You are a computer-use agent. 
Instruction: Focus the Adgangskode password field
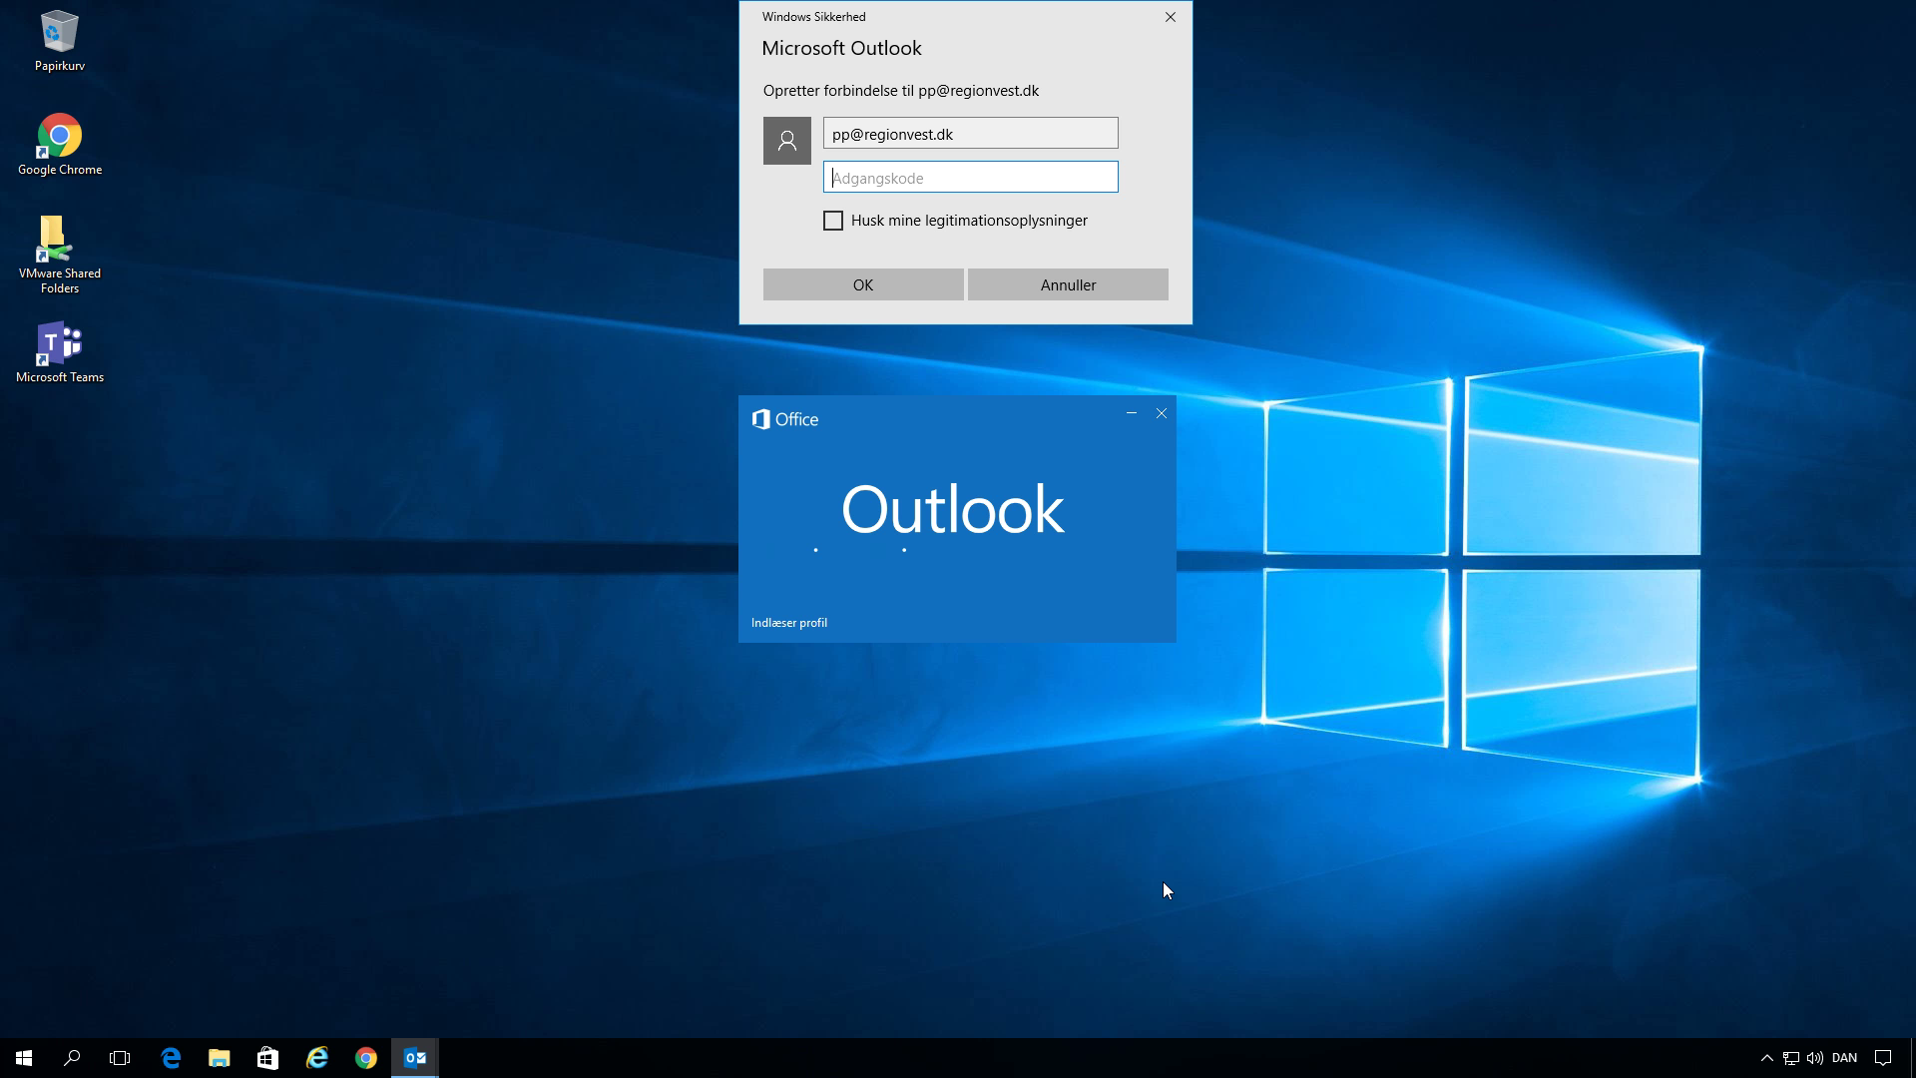(x=970, y=178)
